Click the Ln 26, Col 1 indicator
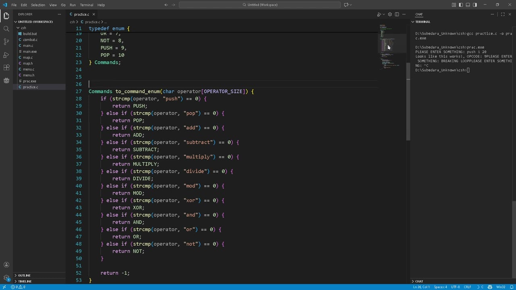 pos(421,287)
